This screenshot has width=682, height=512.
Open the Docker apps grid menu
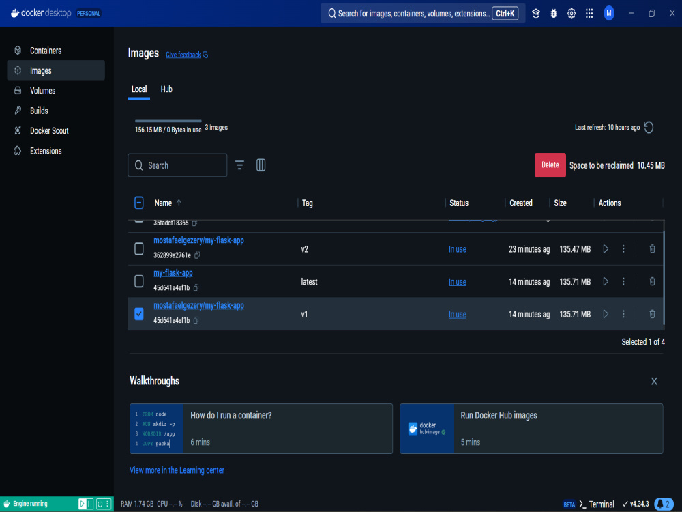click(x=589, y=14)
